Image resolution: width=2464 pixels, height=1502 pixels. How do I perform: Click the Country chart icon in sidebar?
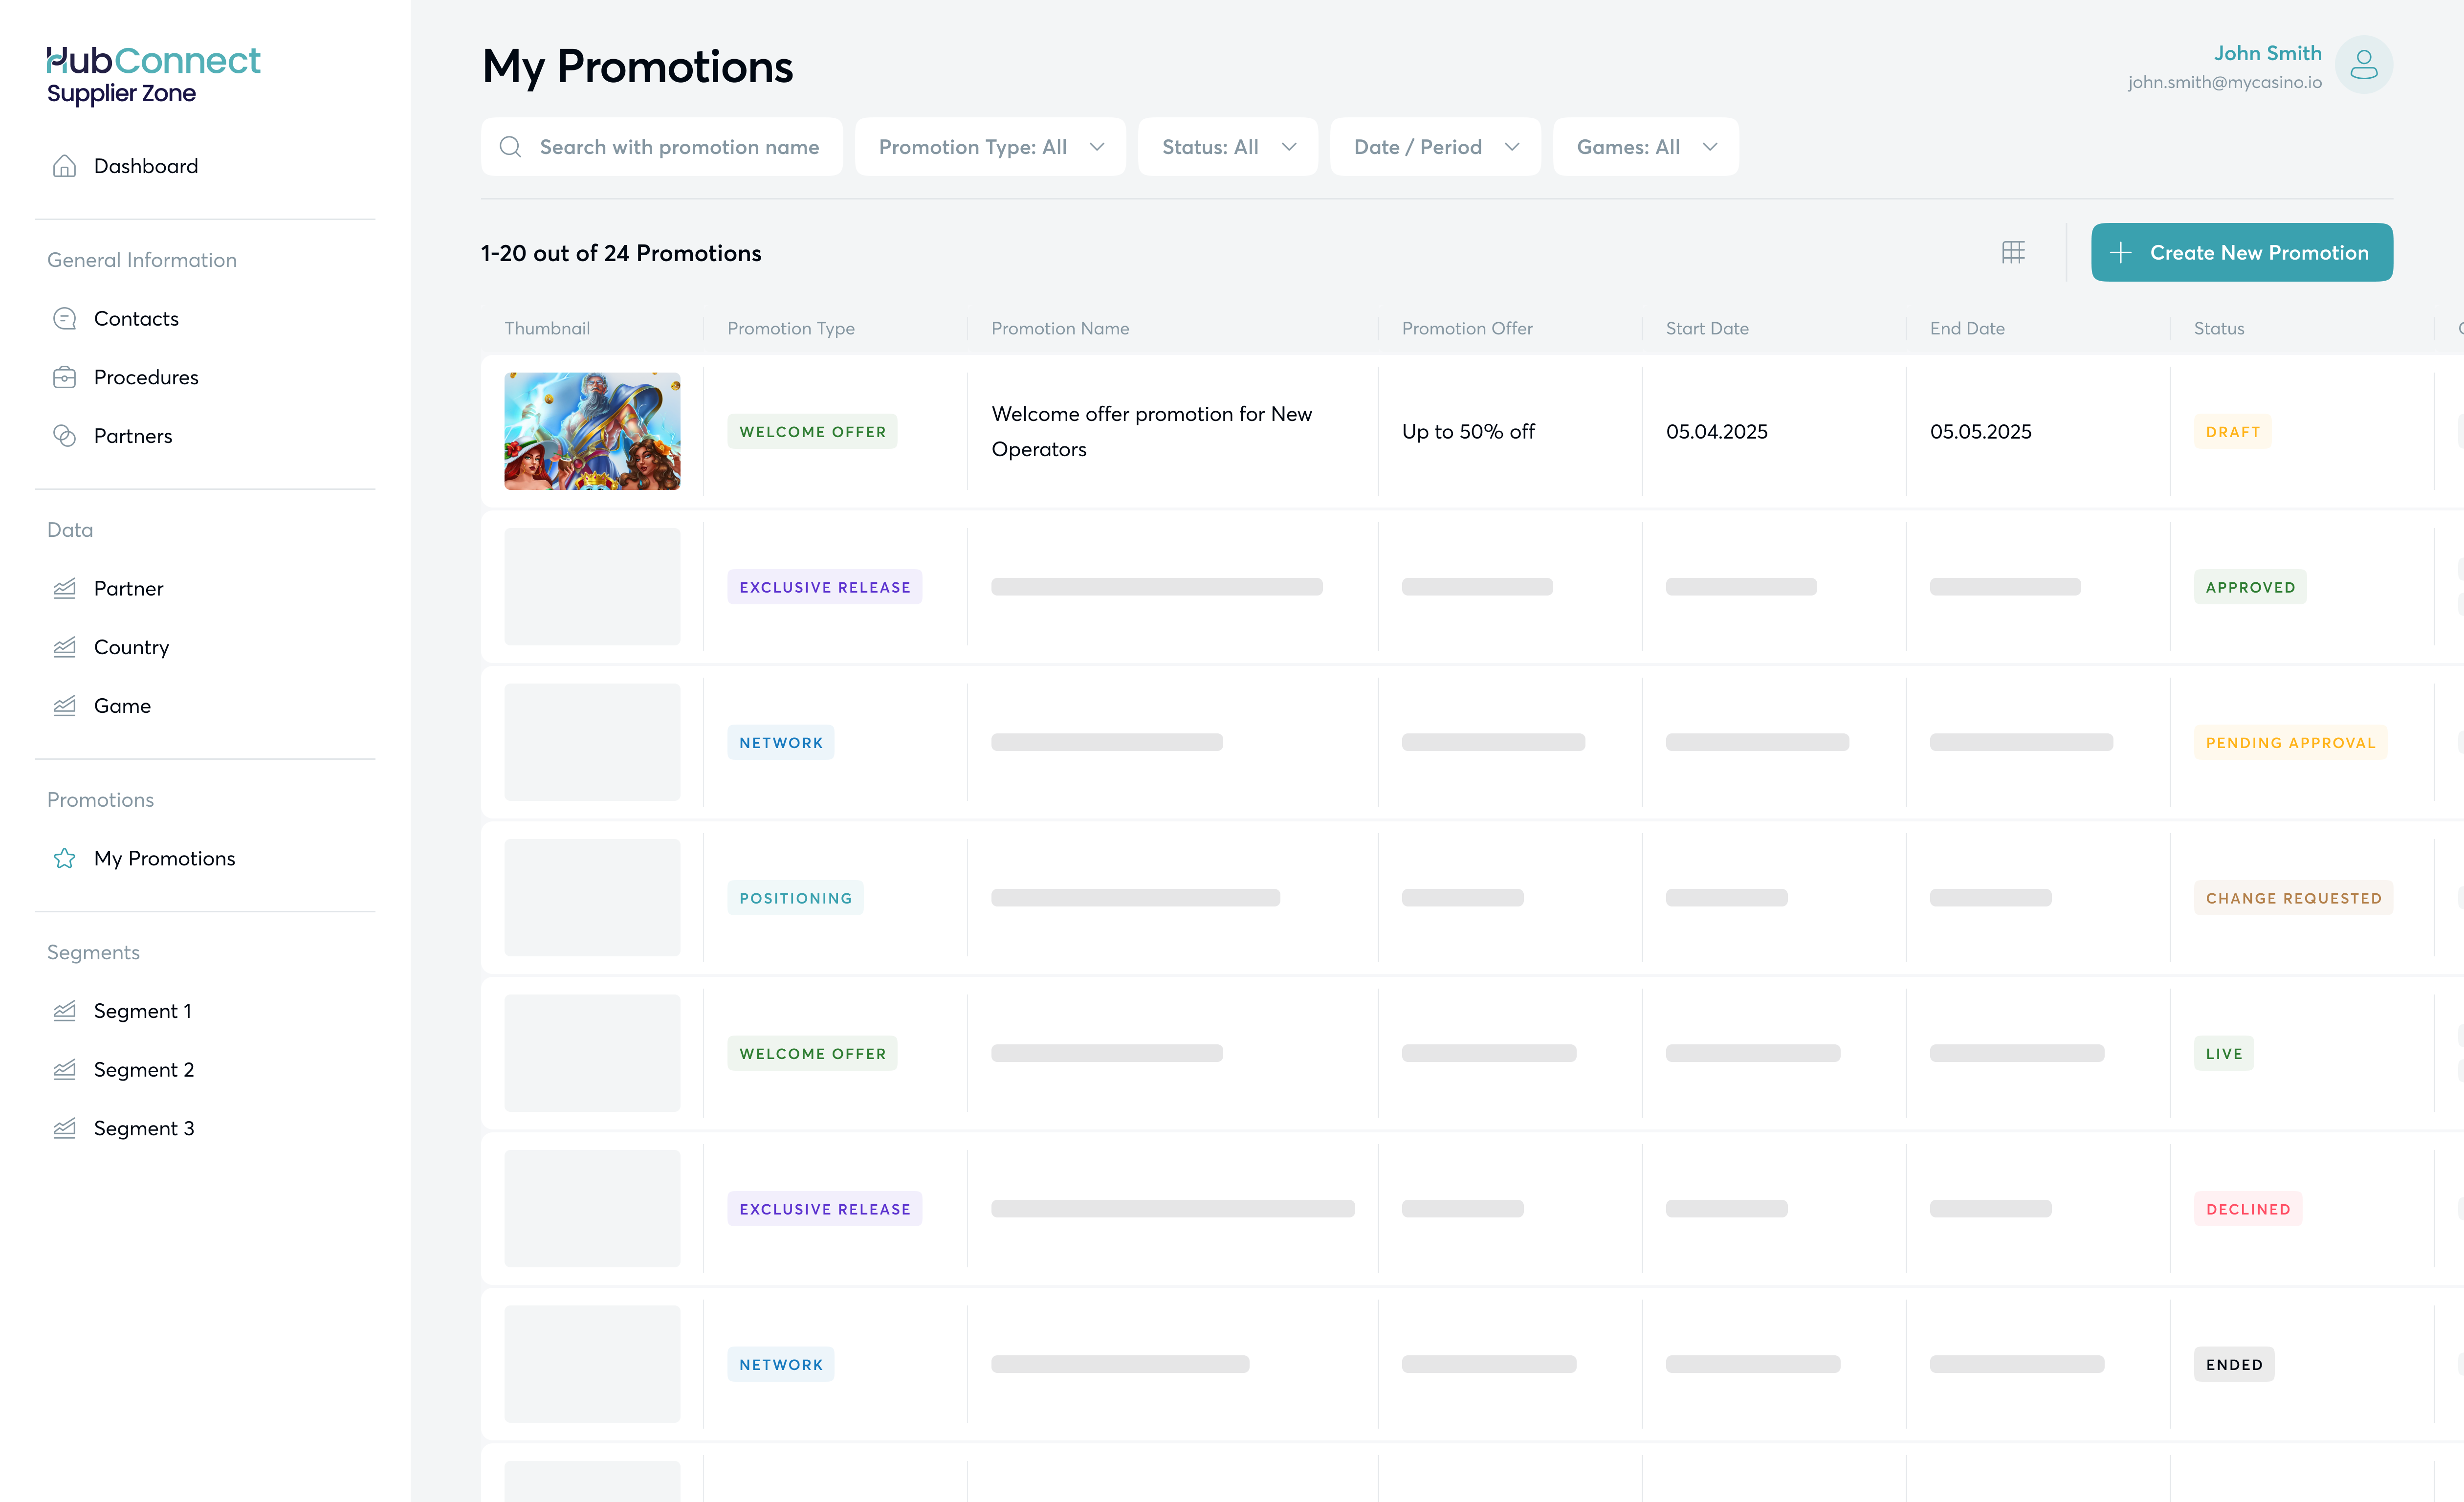coord(64,647)
